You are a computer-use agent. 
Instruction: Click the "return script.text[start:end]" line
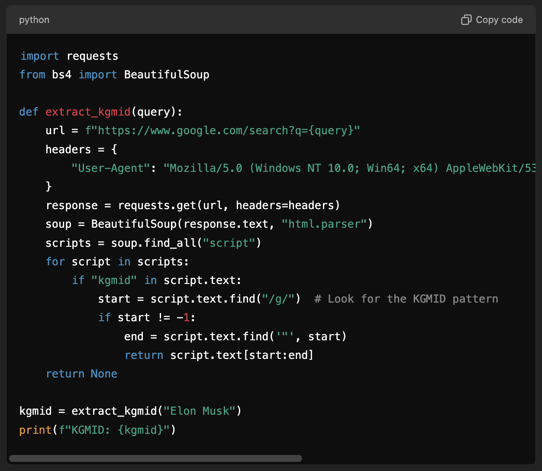click(x=219, y=355)
